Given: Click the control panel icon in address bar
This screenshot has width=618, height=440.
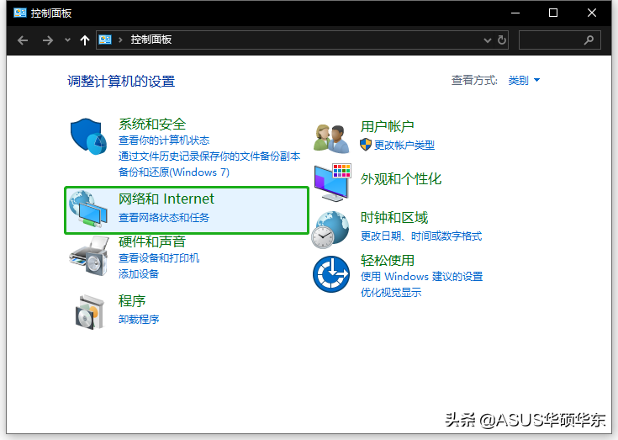Looking at the screenshot, I should coord(105,40).
